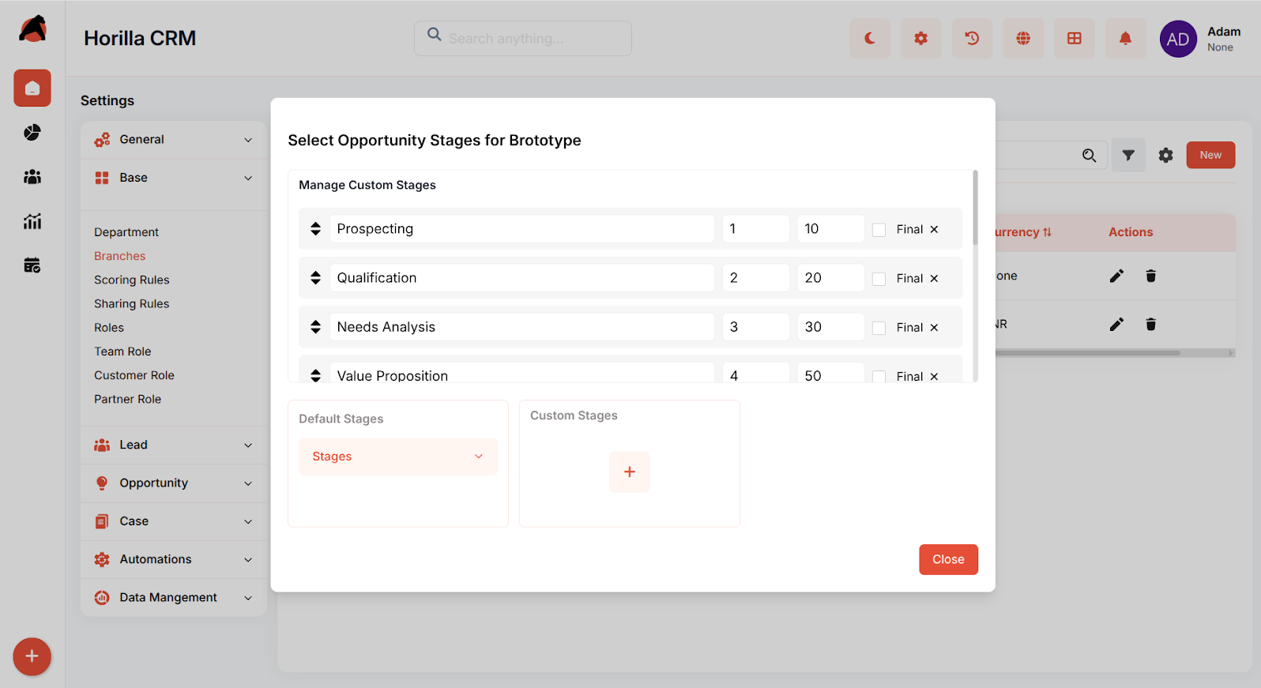Screen dimensions: 1261x688
Task: Click the red floating plus button
Action: point(32,656)
